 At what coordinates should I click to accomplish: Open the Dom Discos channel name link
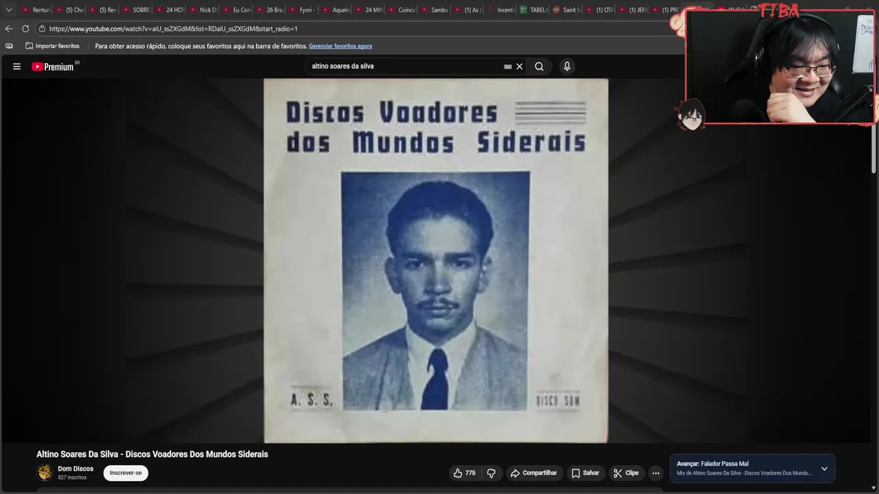76,469
